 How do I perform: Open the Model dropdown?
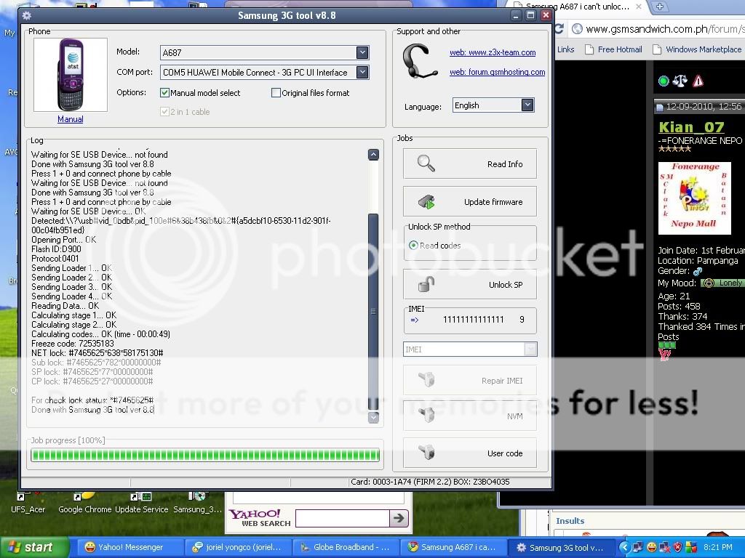(362, 52)
